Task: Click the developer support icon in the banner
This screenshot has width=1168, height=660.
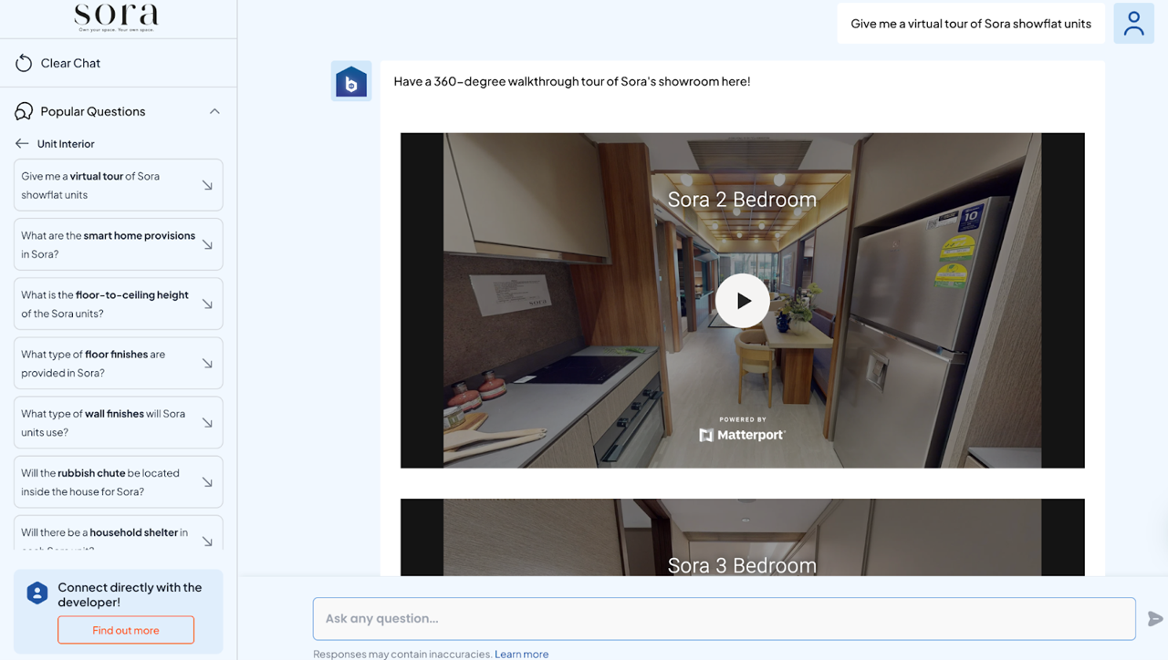Action: 36,593
